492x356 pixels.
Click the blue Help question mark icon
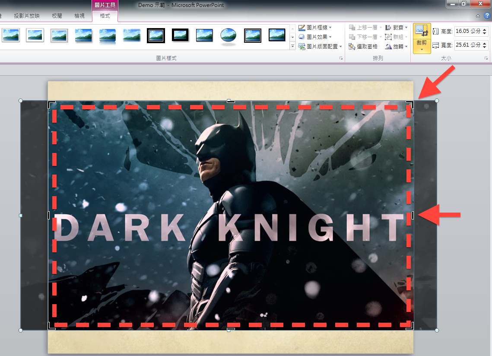tap(487, 16)
